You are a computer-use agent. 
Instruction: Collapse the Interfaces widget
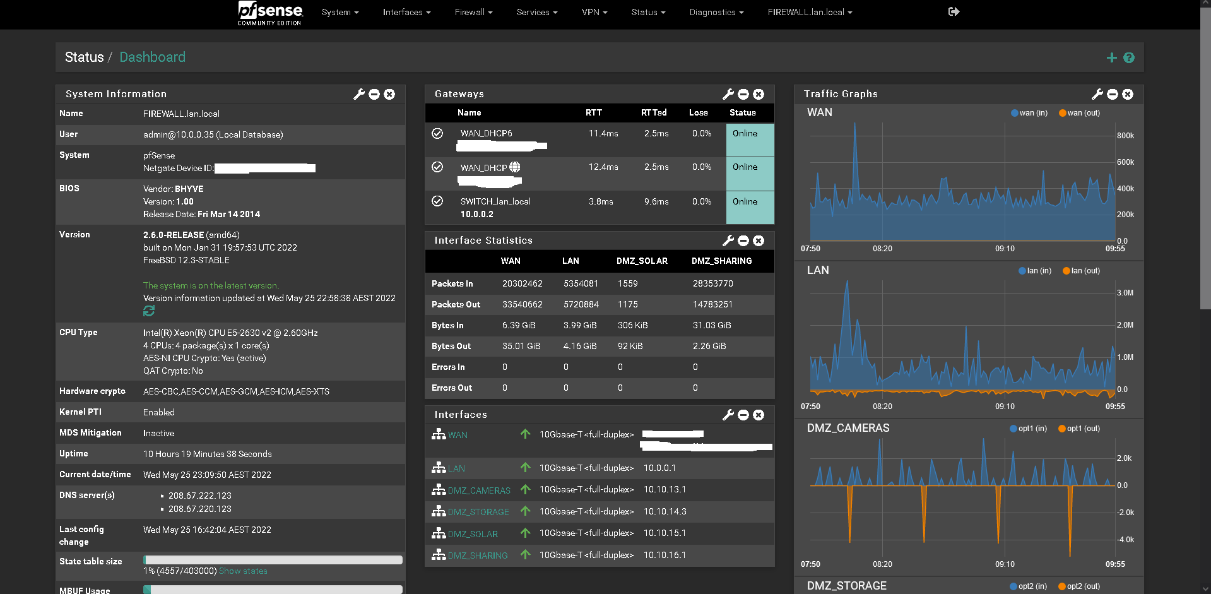(x=743, y=415)
